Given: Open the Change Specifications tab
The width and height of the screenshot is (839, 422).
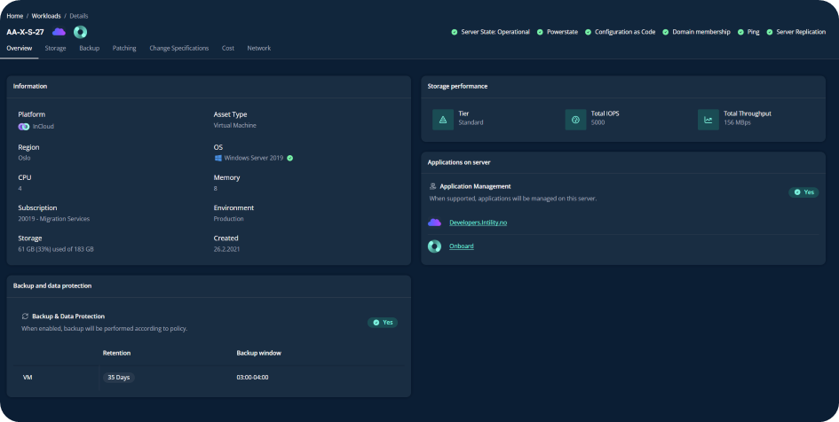Looking at the screenshot, I should click(x=178, y=48).
